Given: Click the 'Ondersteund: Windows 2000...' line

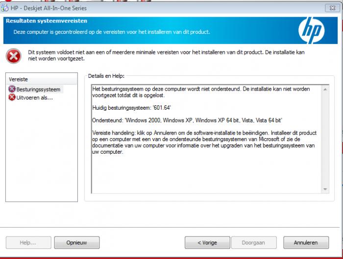Looking at the screenshot, I should tap(187, 120).
